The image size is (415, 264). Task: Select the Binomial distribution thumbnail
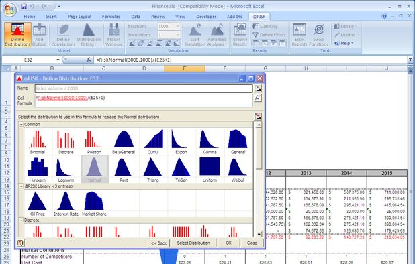[38, 142]
